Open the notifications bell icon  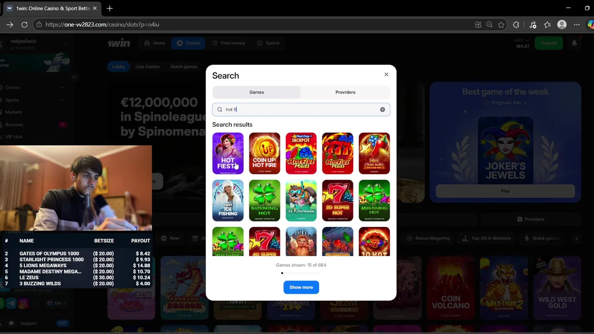[x=574, y=43]
